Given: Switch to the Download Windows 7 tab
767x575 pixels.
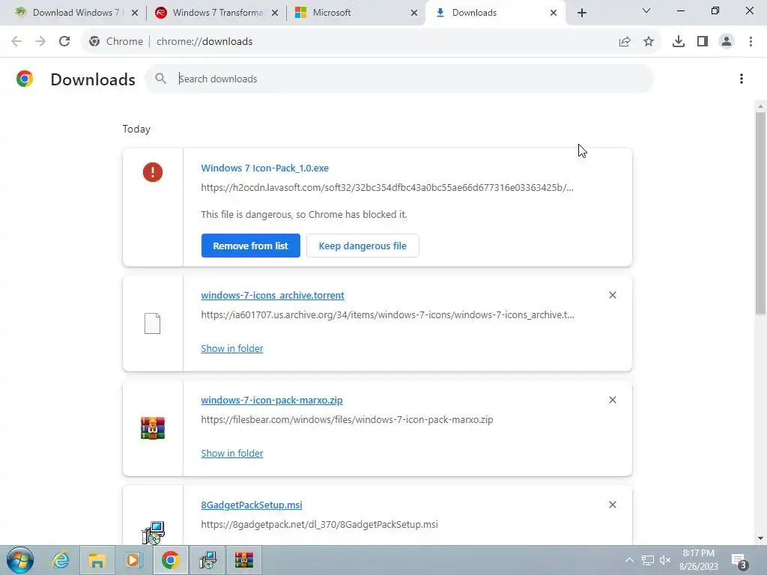Looking at the screenshot, I should point(76,13).
